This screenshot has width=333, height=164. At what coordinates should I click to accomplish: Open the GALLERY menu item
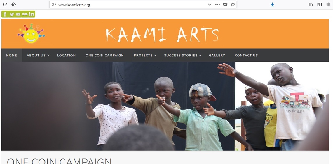pos(217,55)
